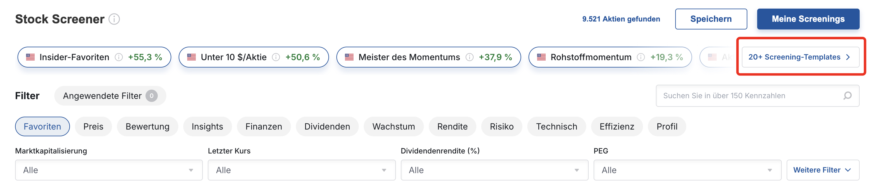The image size is (883, 190).
Task: Click info icon next to Stock Screener title
Action: tap(114, 19)
